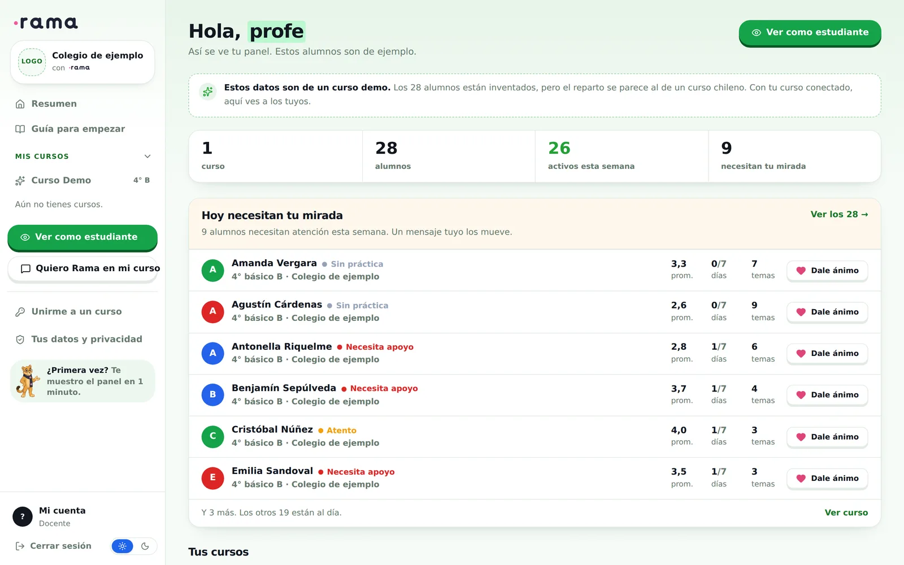Open Guía para empezar
The image size is (904, 565).
click(x=82, y=129)
